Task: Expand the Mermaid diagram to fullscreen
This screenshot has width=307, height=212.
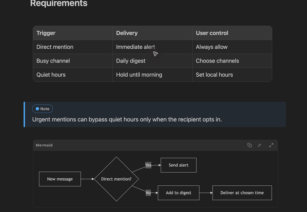Action: coord(271,145)
